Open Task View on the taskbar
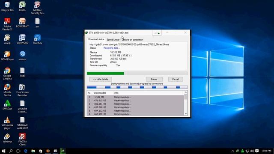 coord(18,151)
